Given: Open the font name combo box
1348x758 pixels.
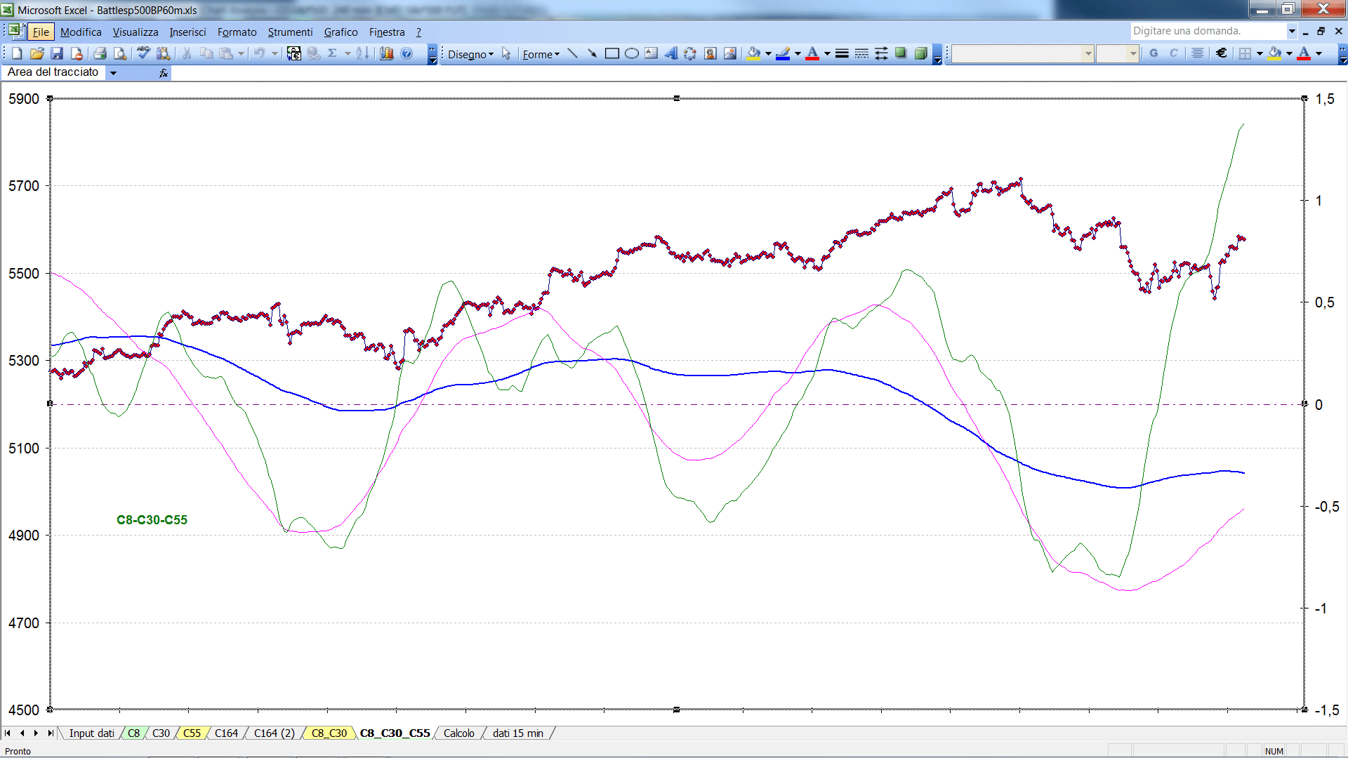Looking at the screenshot, I should 1022,53.
